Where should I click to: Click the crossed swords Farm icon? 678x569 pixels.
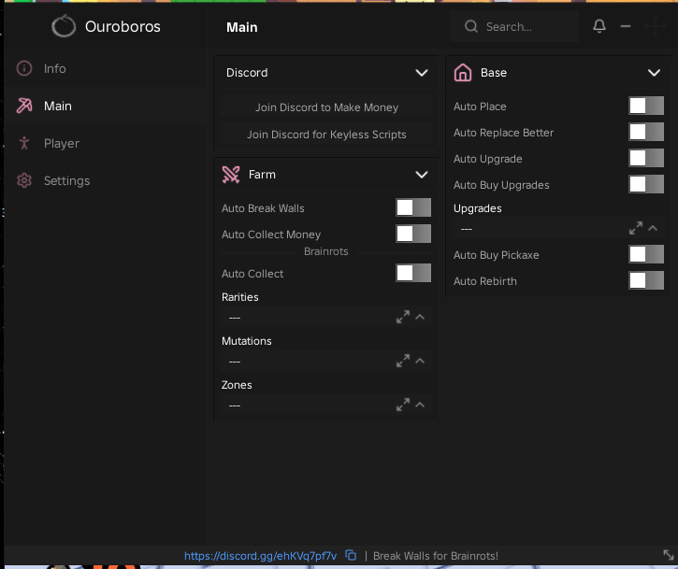point(231,174)
